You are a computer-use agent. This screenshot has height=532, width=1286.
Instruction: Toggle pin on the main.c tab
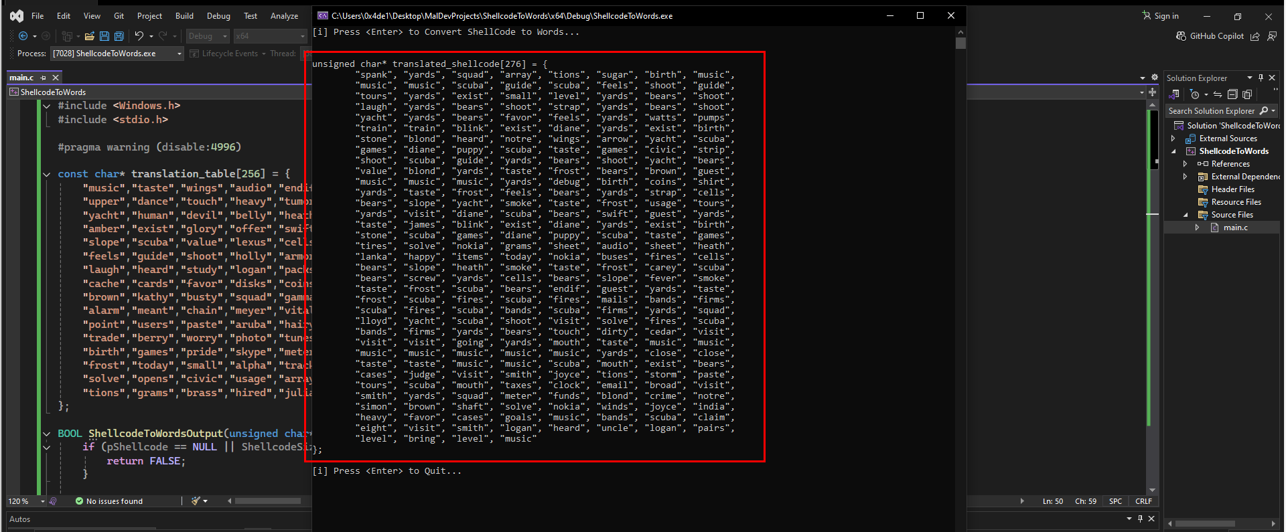44,78
